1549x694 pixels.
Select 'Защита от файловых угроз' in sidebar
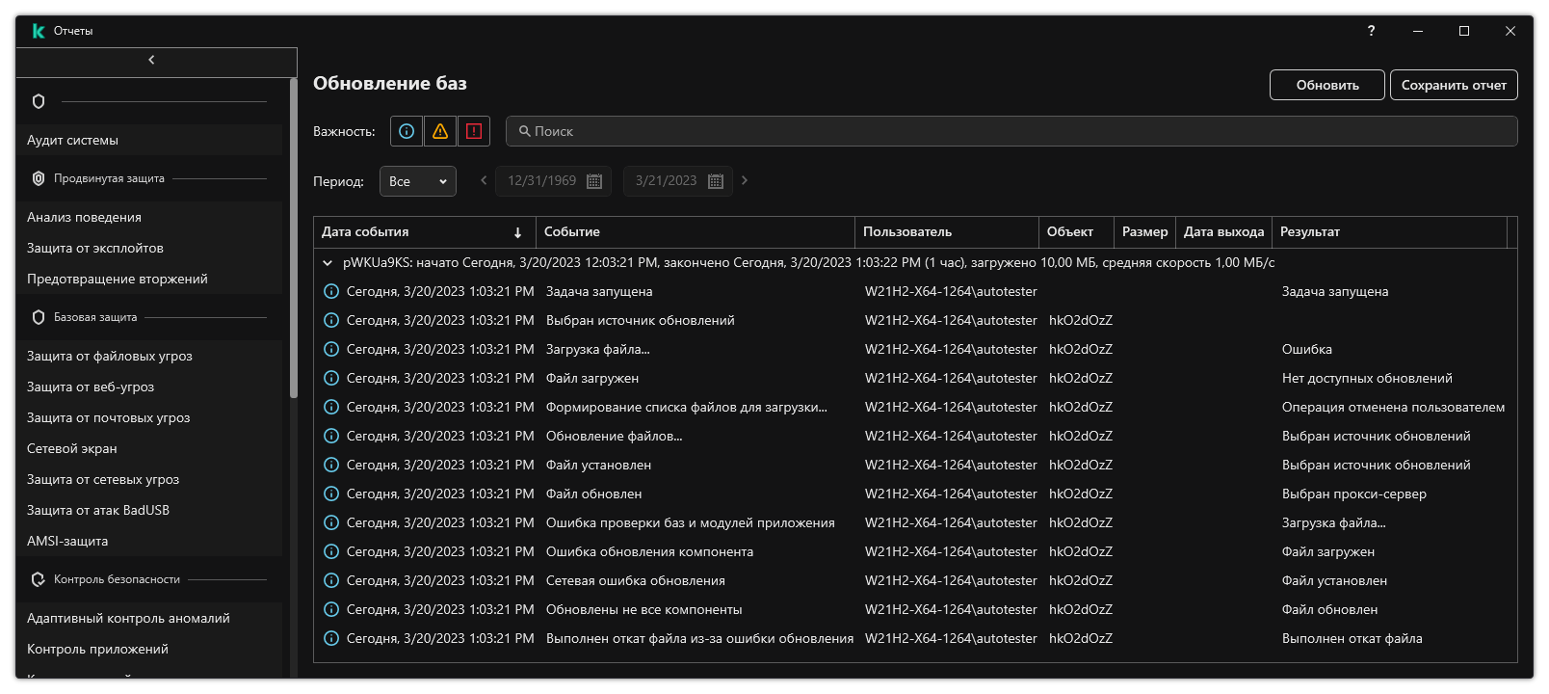click(110, 356)
